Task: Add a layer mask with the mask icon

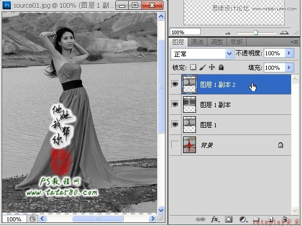Action: [229, 219]
